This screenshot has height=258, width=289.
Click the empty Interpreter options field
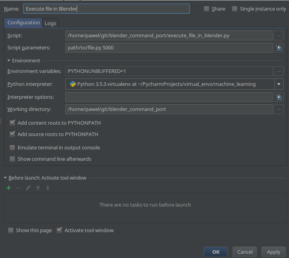[169, 97]
